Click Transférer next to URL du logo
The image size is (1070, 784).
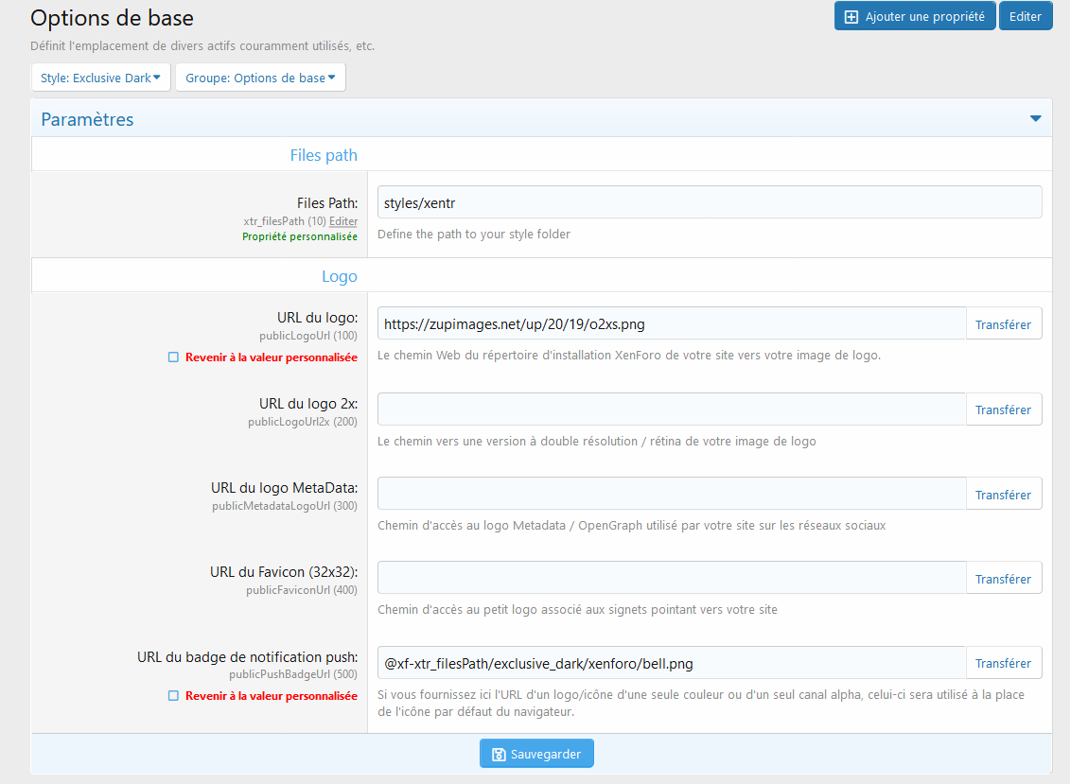[1003, 324]
